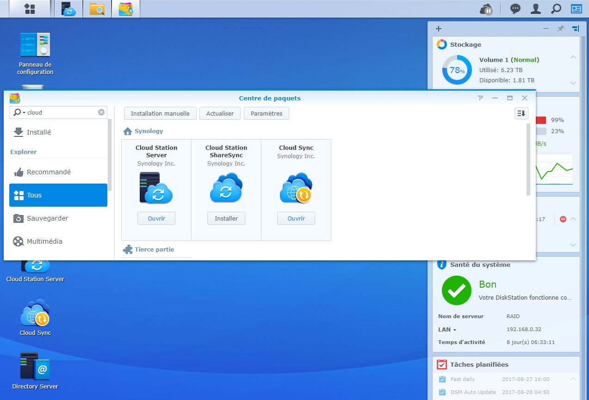The height and width of the screenshot is (400, 589).
Task: Click the Synology section heading
Action: click(149, 131)
